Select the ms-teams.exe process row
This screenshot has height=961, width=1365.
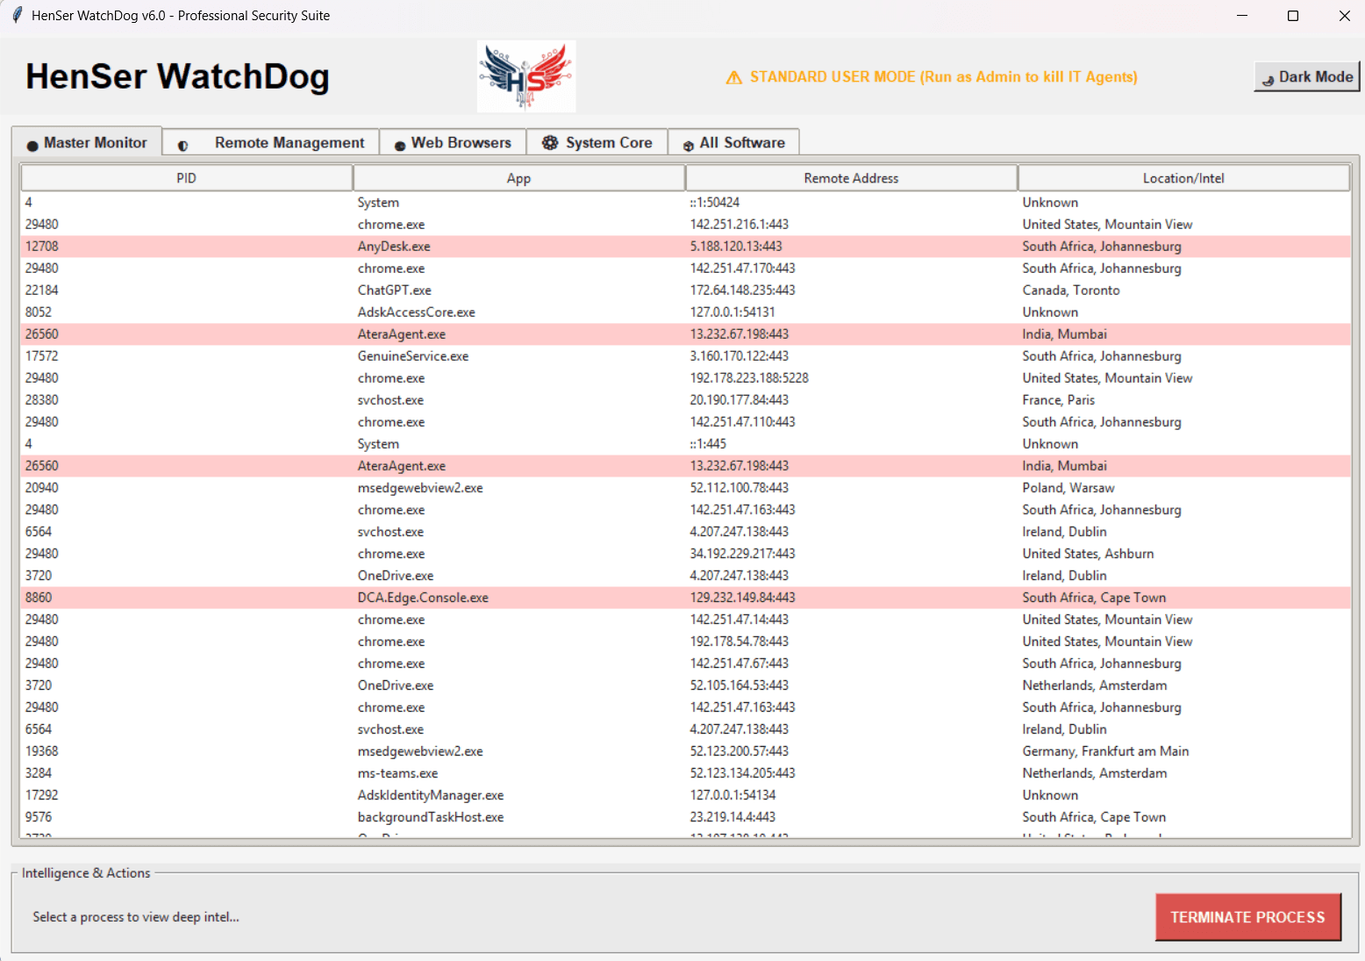pyautogui.click(x=397, y=773)
